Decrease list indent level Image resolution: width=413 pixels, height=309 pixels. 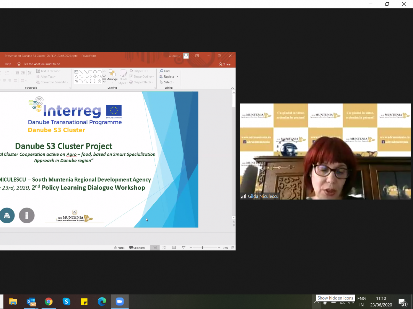click(17, 73)
